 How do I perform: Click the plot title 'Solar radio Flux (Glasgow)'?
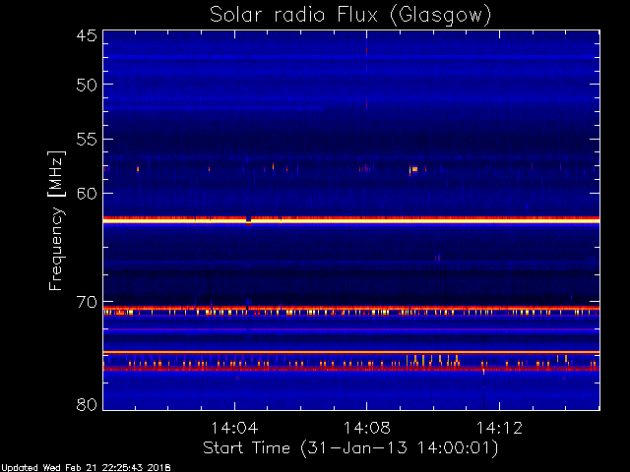click(350, 16)
